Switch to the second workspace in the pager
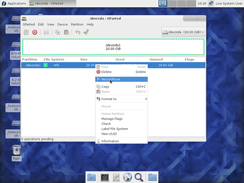 (x=172, y=3)
